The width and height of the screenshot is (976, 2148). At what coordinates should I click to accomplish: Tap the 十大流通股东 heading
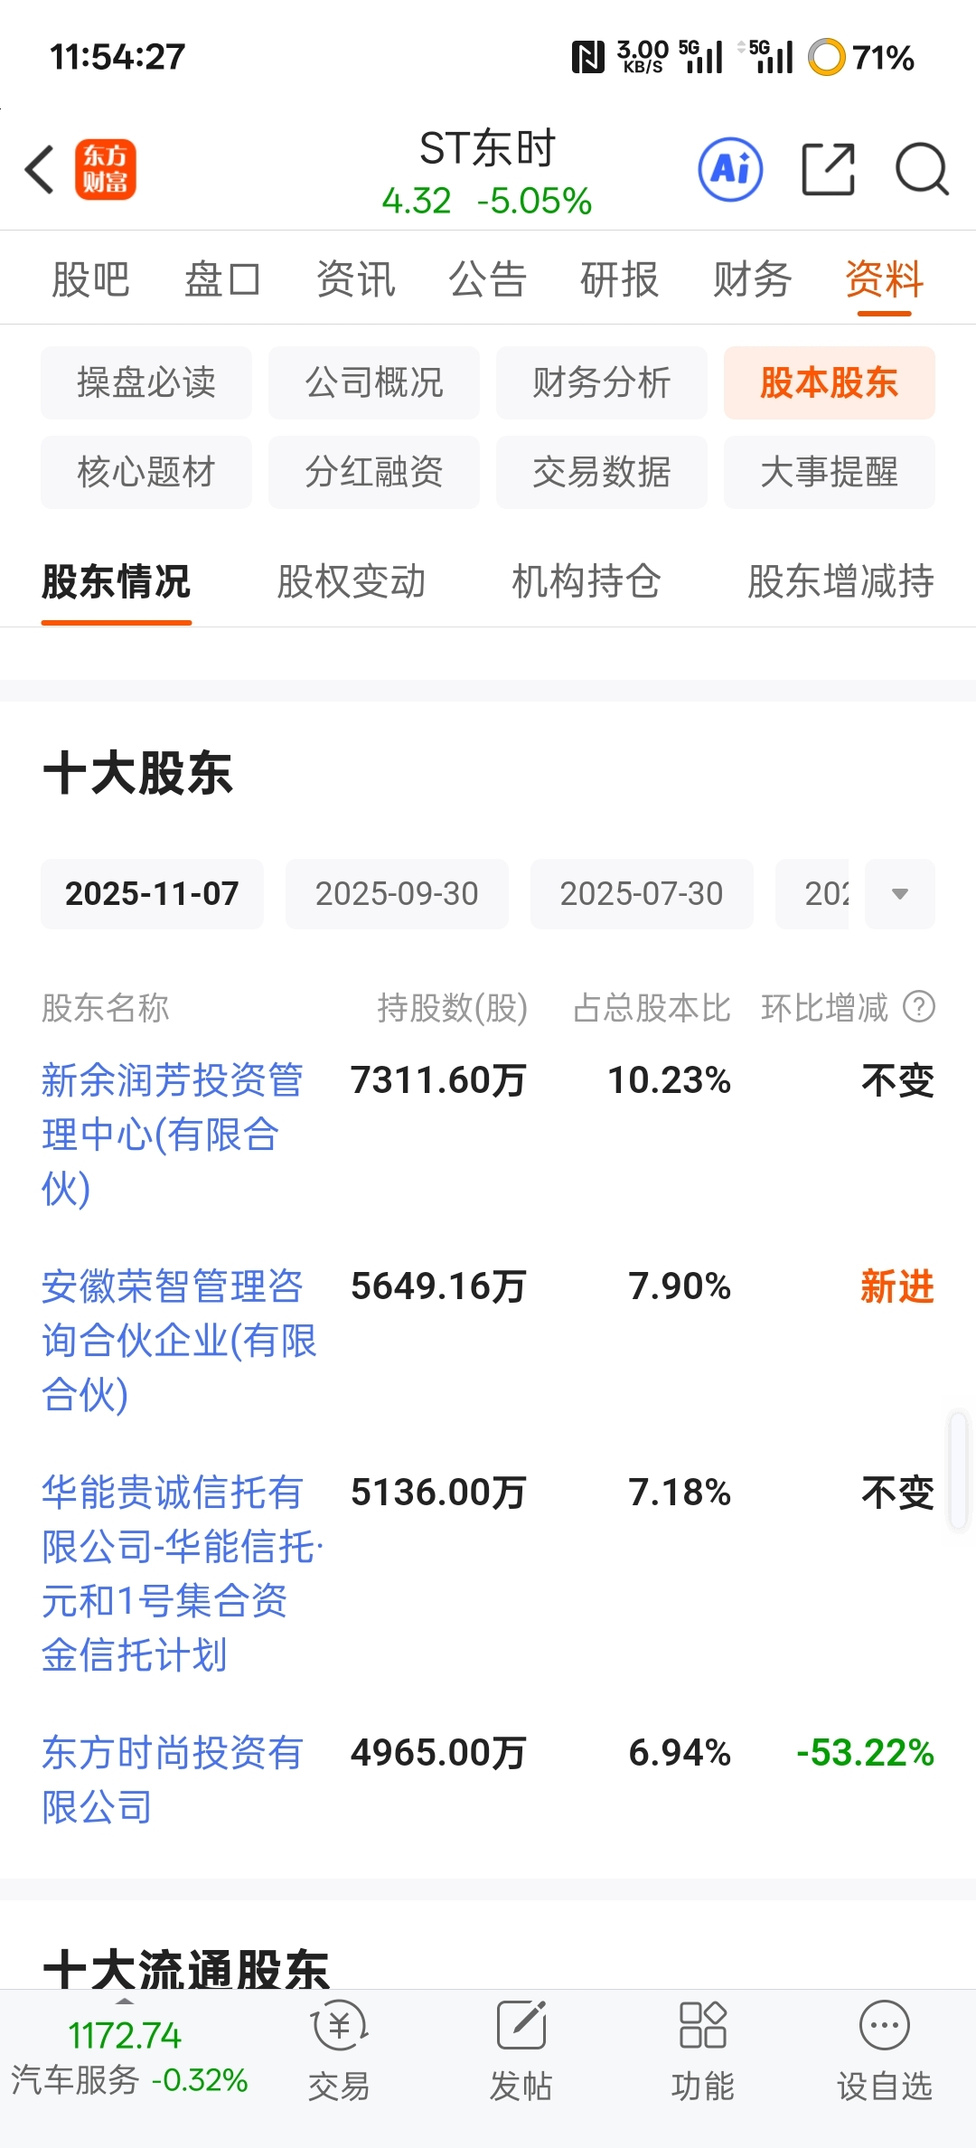click(186, 1969)
